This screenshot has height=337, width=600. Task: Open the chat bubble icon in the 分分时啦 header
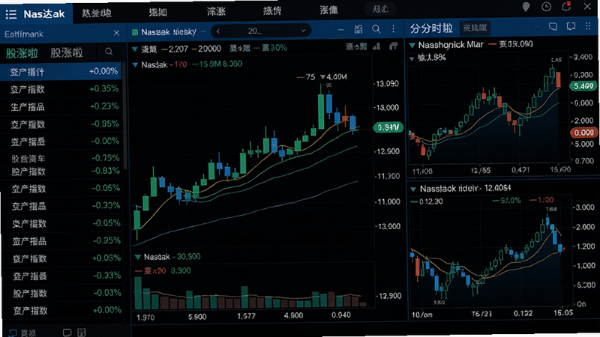pyautogui.click(x=553, y=26)
